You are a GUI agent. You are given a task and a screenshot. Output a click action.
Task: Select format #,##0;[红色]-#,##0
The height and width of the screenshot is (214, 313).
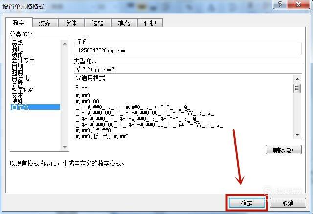click(x=184, y=137)
